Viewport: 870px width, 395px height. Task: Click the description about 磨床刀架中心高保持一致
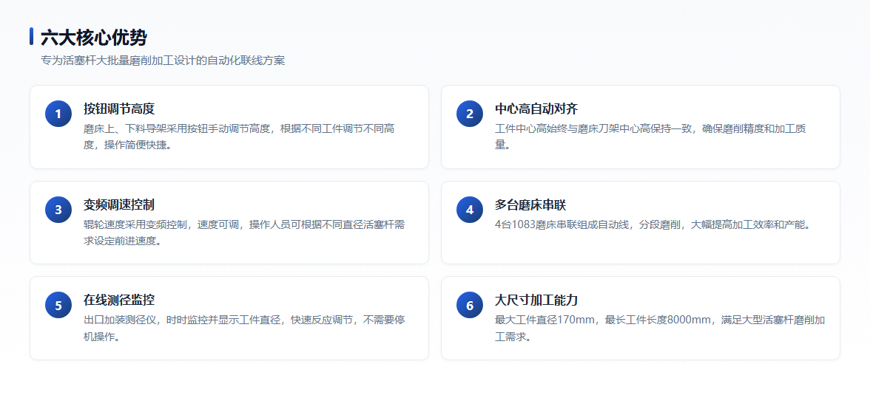click(650, 137)
